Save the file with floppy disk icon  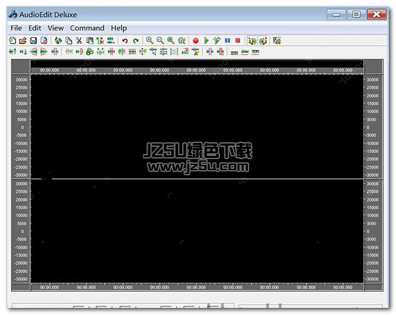[34, 40]
